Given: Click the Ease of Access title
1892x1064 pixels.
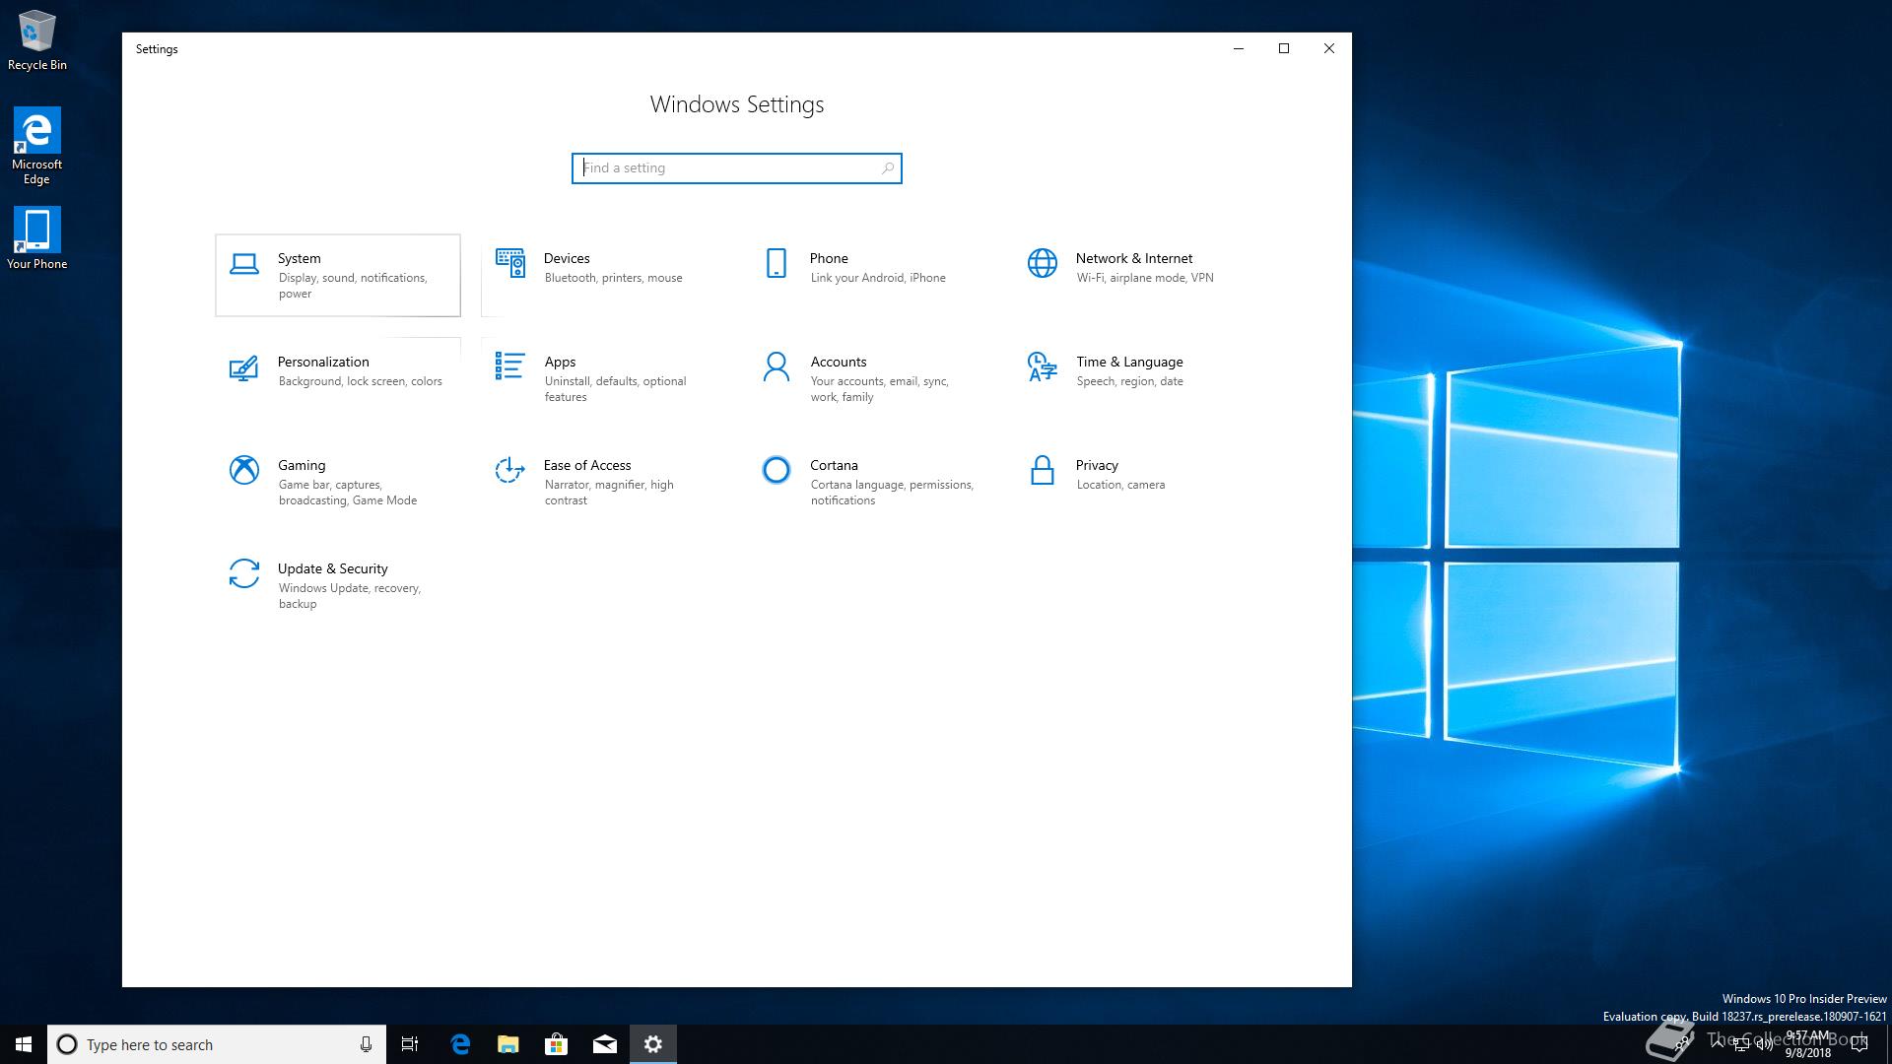Looking at the screenshot, I should click(x=587, y=465).
